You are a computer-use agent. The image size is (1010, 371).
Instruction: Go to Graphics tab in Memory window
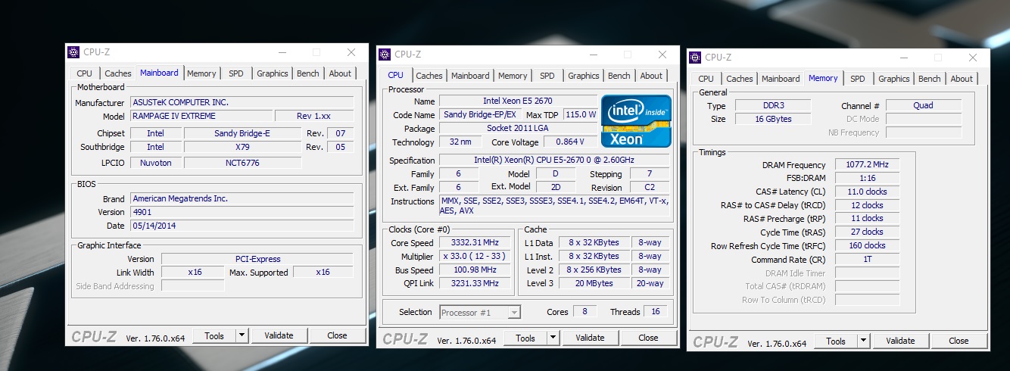tap(894, 79)
